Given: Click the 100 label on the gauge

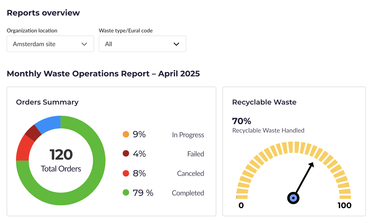Looking at the screenshot, I should (344, 206).
